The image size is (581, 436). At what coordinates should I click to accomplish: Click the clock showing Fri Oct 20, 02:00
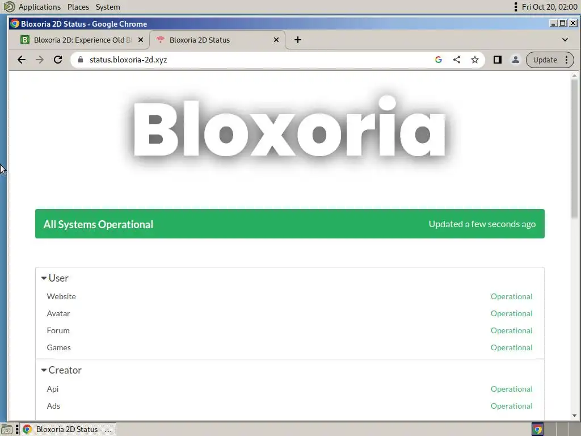tap(549, 7)
